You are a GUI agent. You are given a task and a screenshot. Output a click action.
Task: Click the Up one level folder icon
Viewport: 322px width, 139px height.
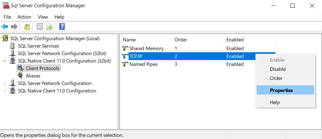click(x=27, y=27)
